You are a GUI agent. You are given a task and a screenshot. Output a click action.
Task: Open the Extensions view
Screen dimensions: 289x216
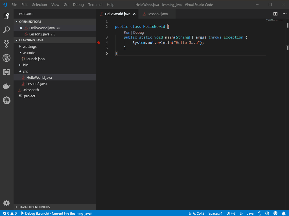pyautogui.click(x=6, y=72)
